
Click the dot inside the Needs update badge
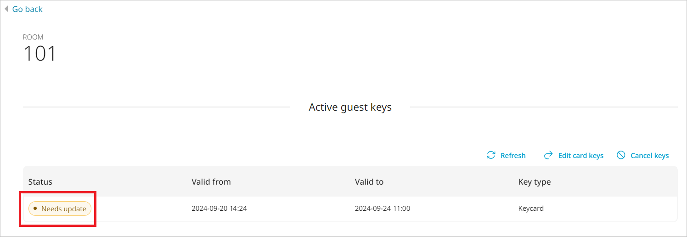(x=35, y=209)
